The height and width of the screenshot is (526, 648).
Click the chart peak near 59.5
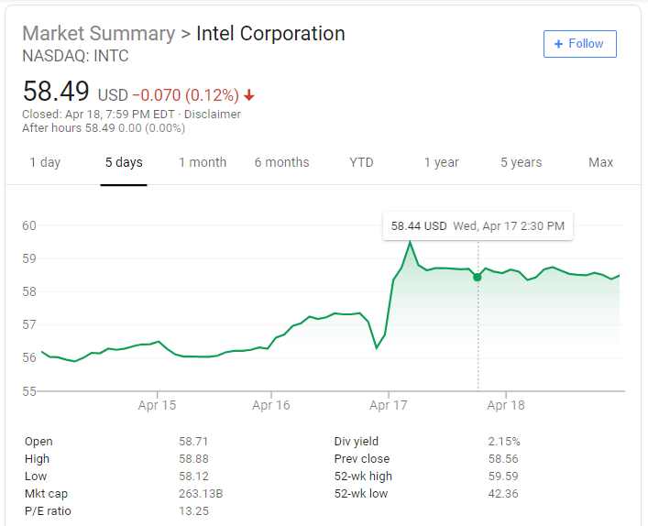click(x=410, y=242)
